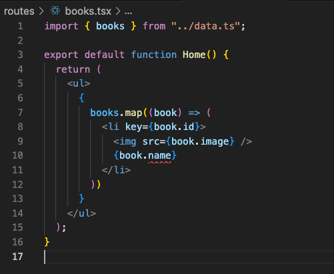Click the chevron after books.tsx breadcrumb

pos(118,11)
